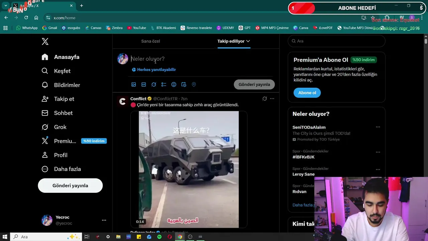The height and width of the screenshot is (241, 428).
Task: Schedule the post icon
Action: pyautogui.click(x=184, y=85)
